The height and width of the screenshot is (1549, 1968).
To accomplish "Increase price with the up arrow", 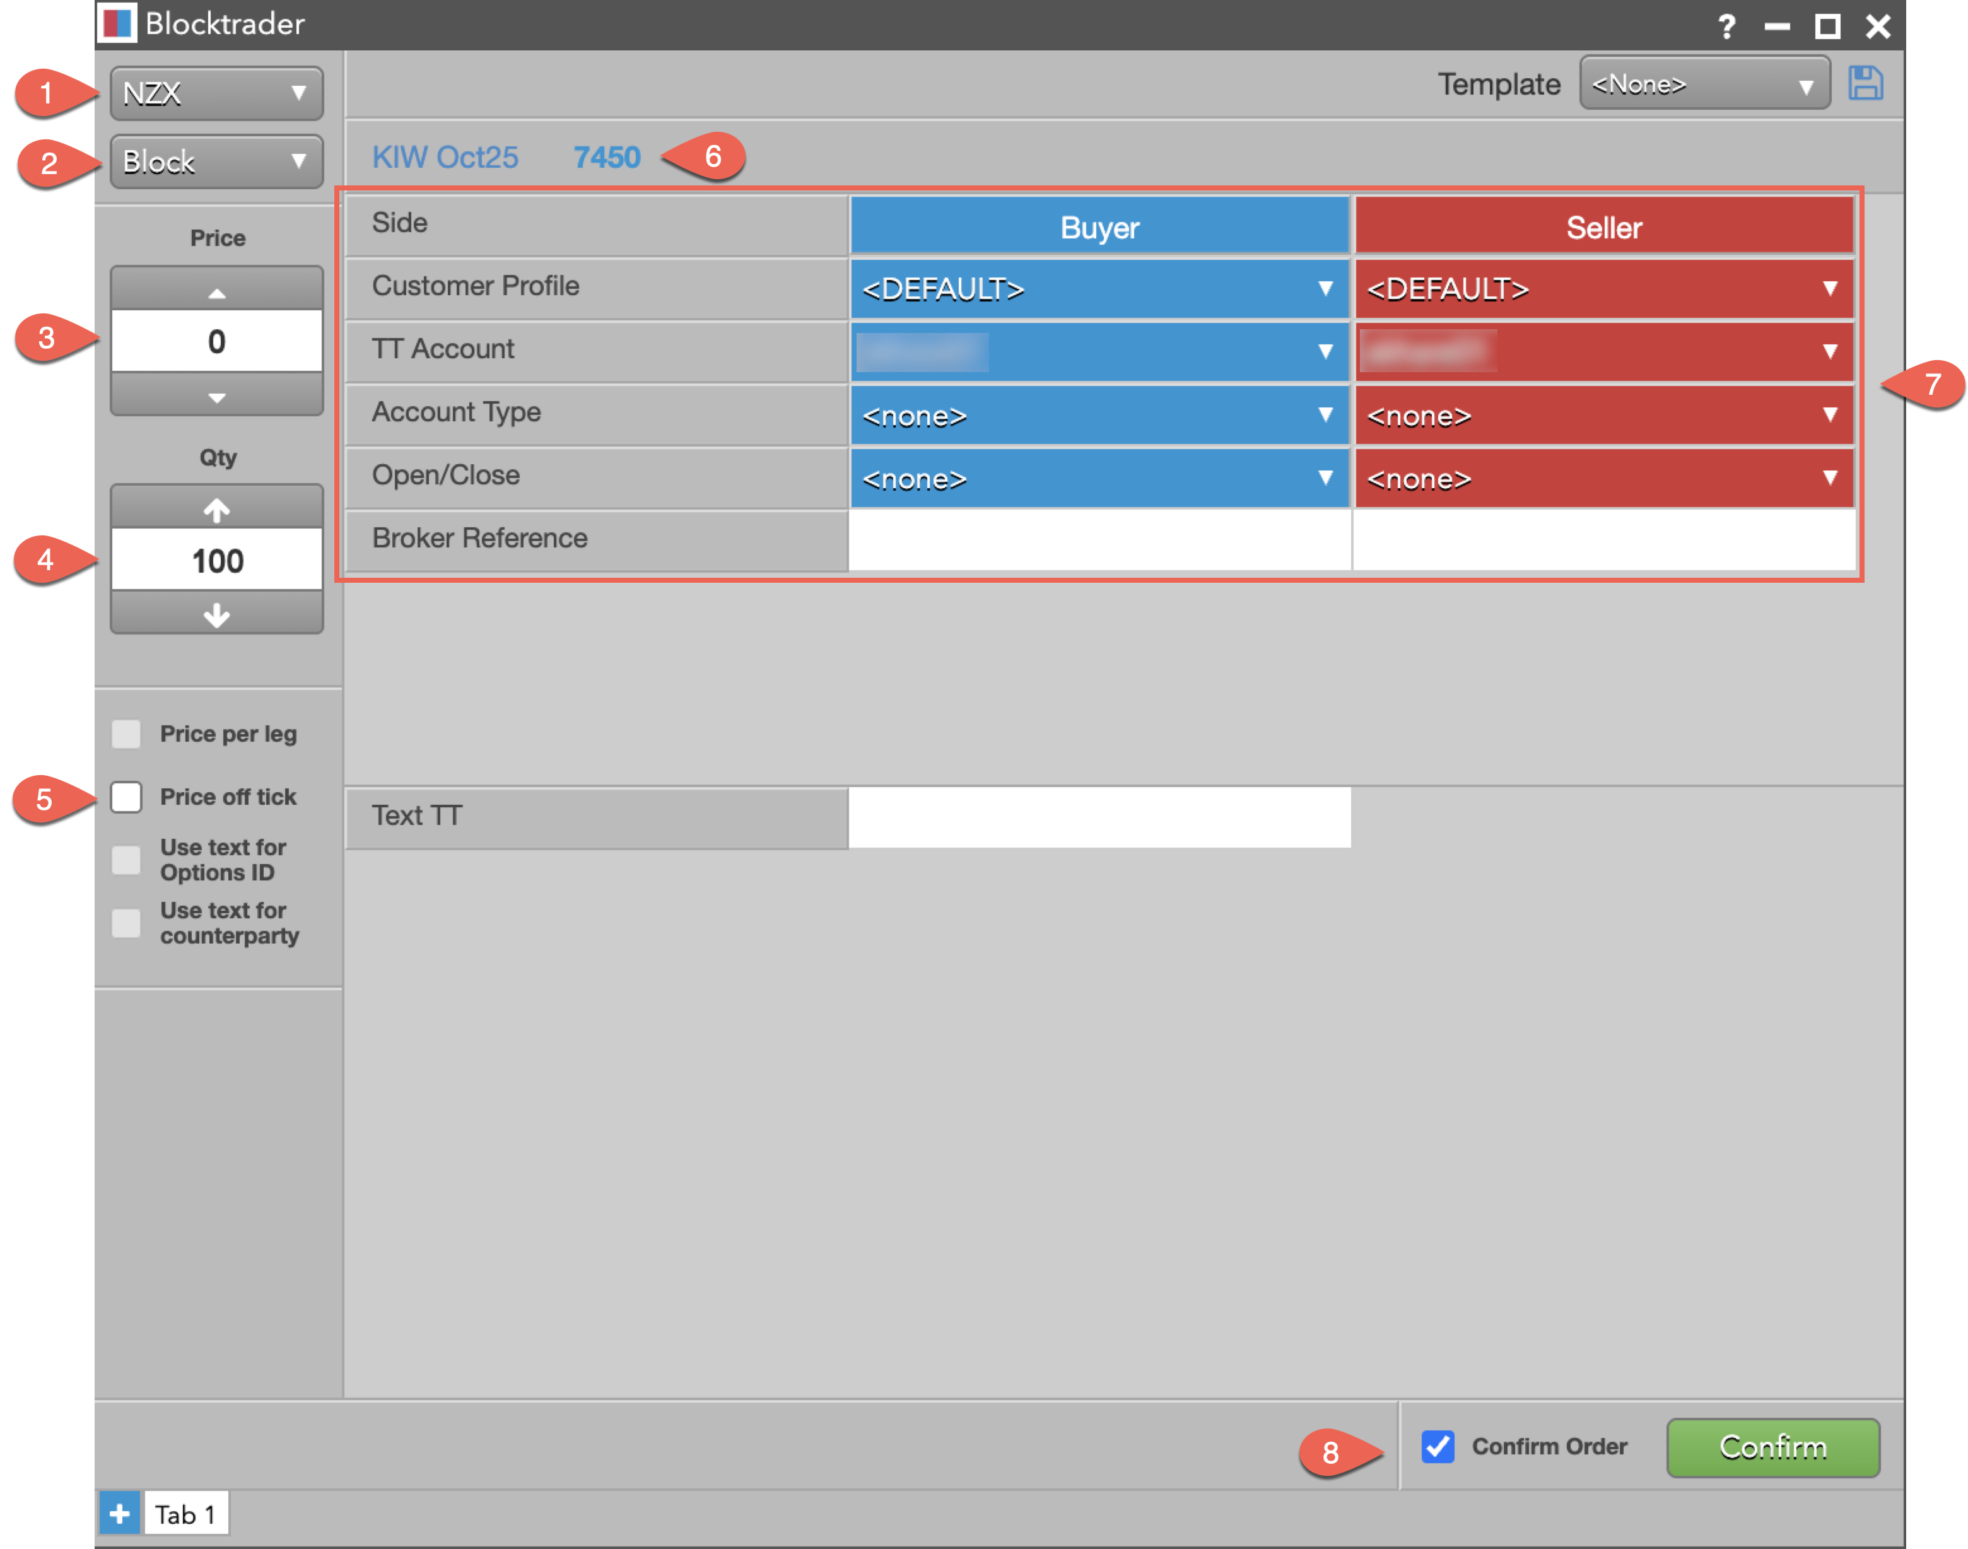I will (217, 291).
